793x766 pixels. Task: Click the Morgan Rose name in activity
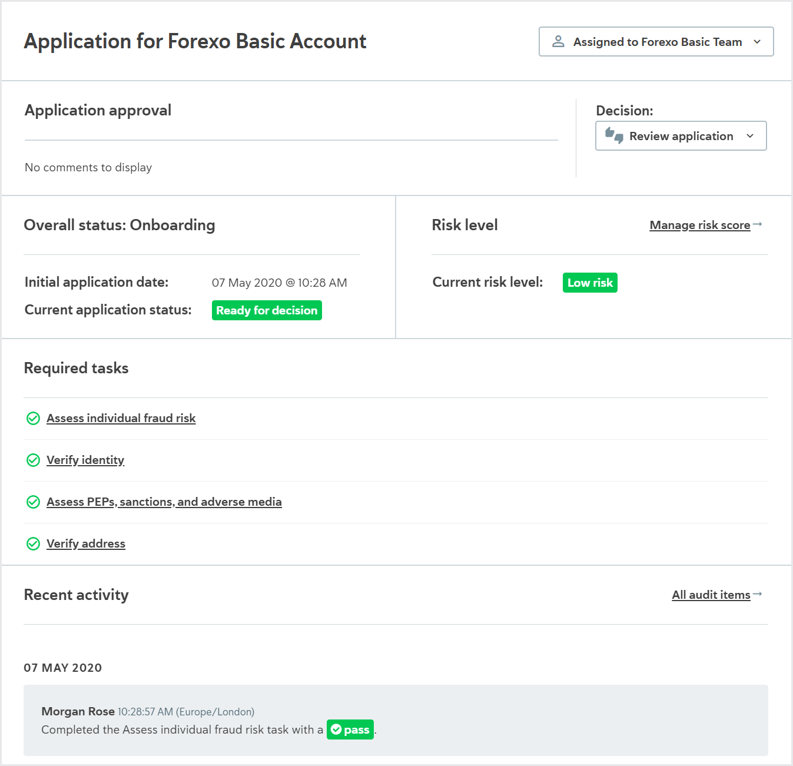point(78,711)
